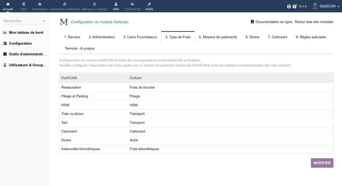Click the printer icon in the top bar

click(x=289, y=6)
